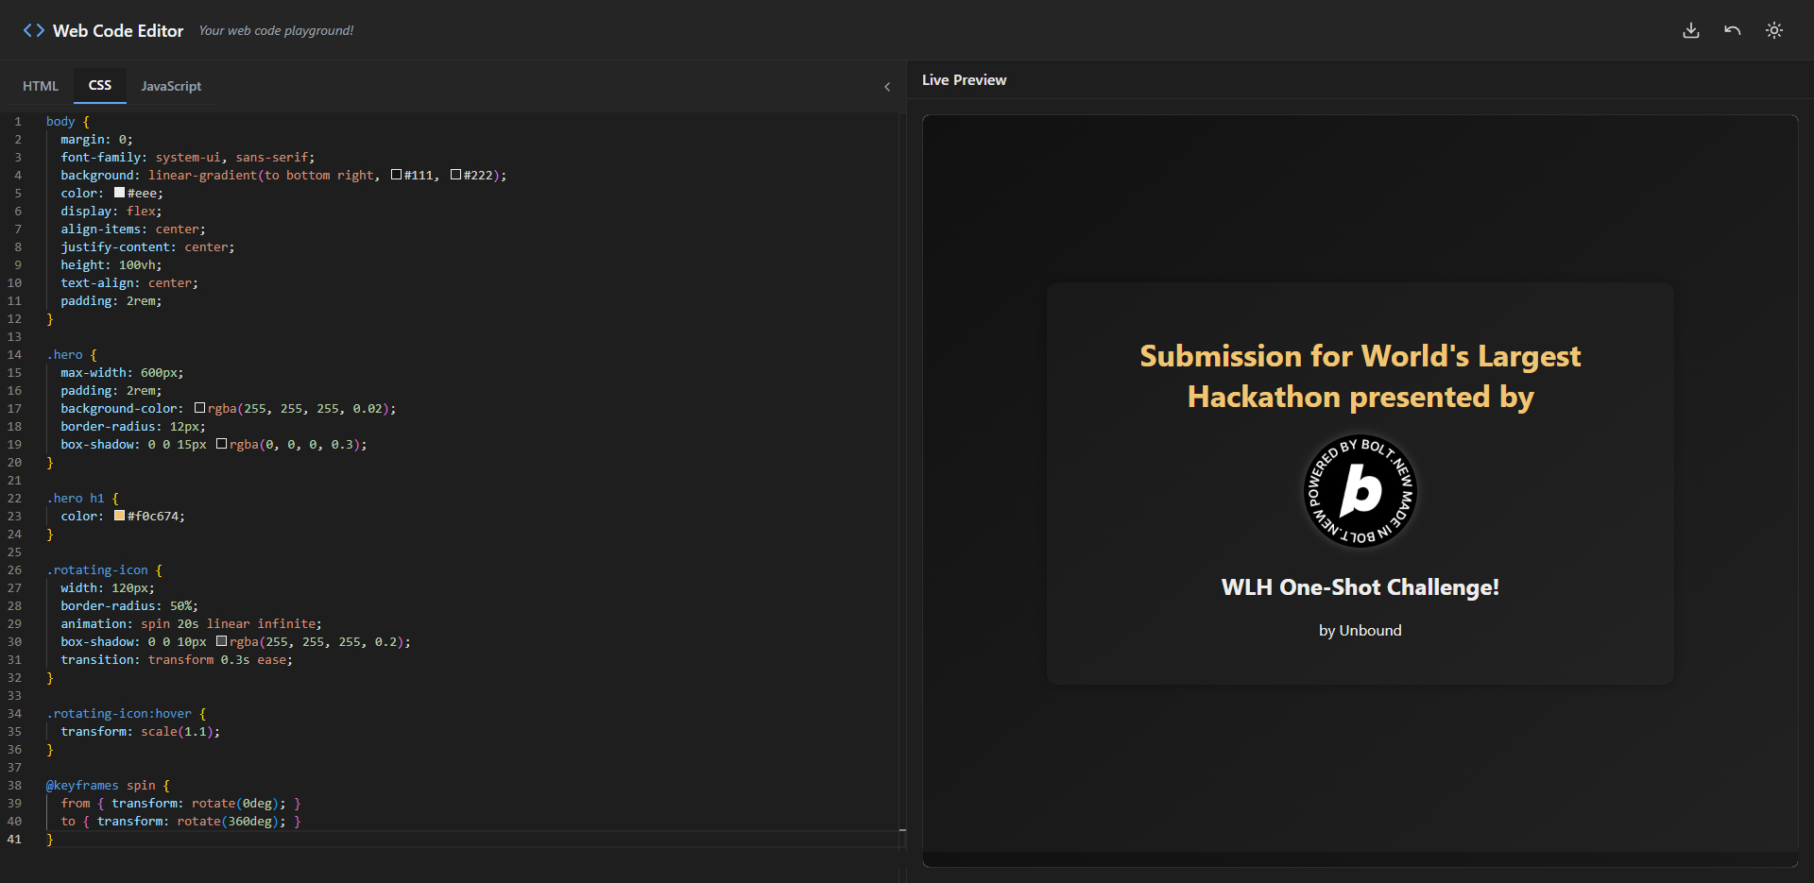The height and width of the screenshot is (883, 1814).
Task: Switch to the HTML tab
Action: click(41, 86)
